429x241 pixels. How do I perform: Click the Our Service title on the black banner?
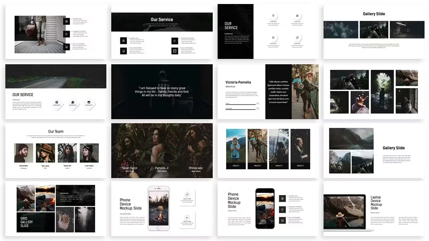tap(162, 20)
